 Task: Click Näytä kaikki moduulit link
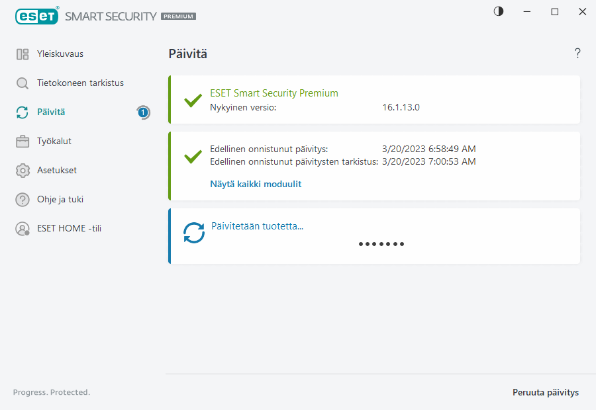pyautogui.click(x=256, y=184)
